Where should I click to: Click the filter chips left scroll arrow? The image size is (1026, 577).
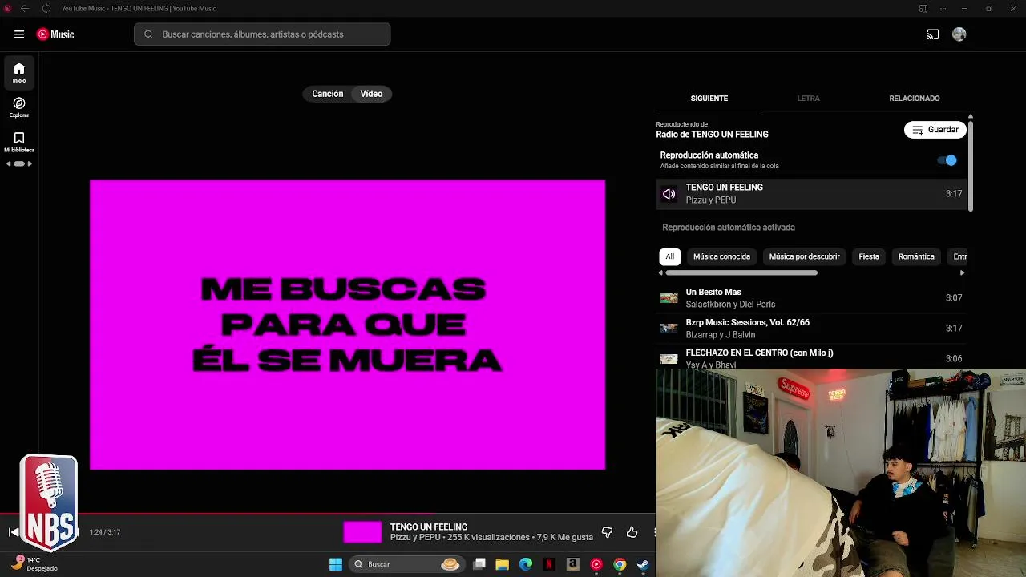[x=660, y=272]
